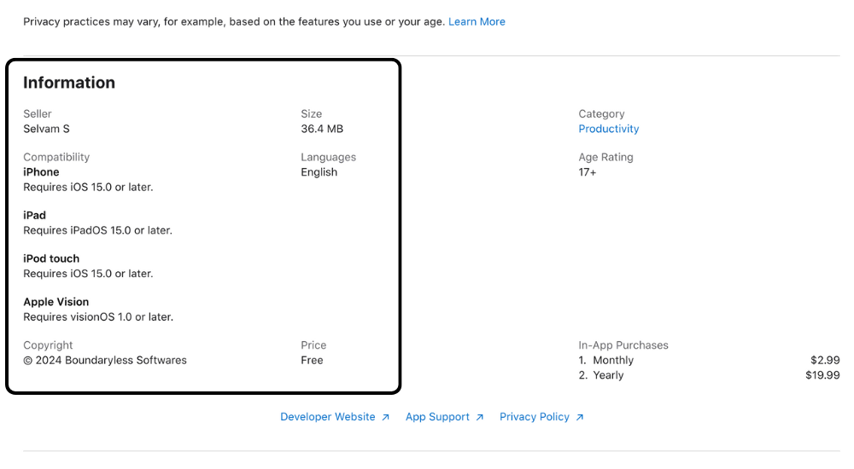This screenshot has width=854, height=469.
Task: Open the App Support link
Action: [x=437, y=417]
